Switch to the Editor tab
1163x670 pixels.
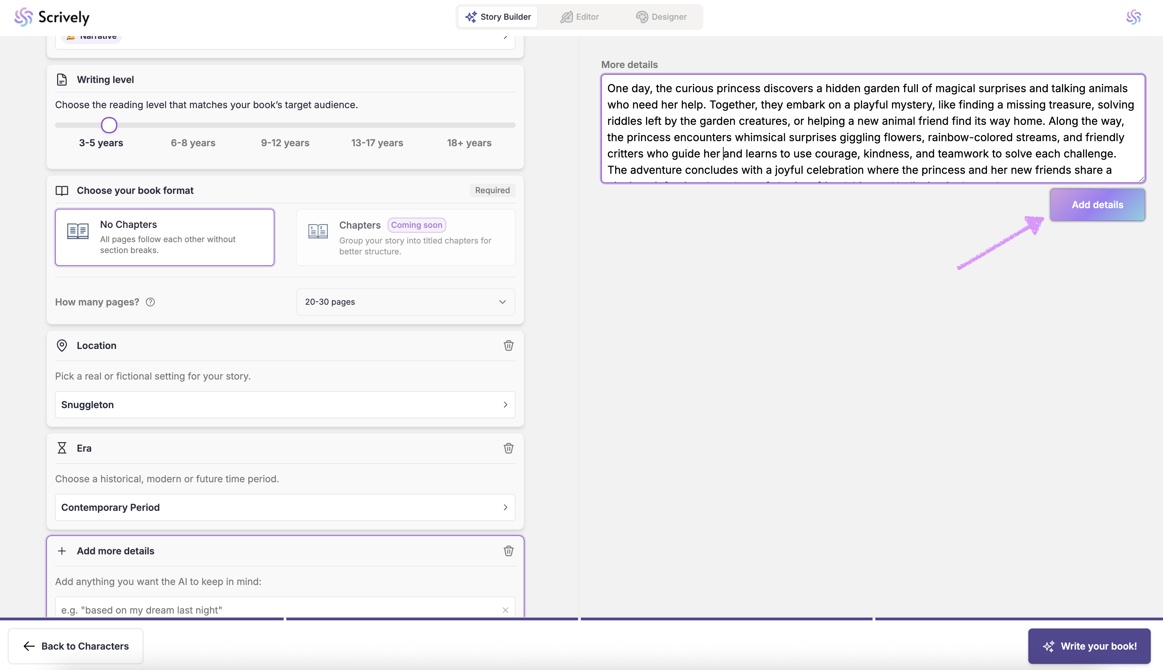[x=579, y=17]
